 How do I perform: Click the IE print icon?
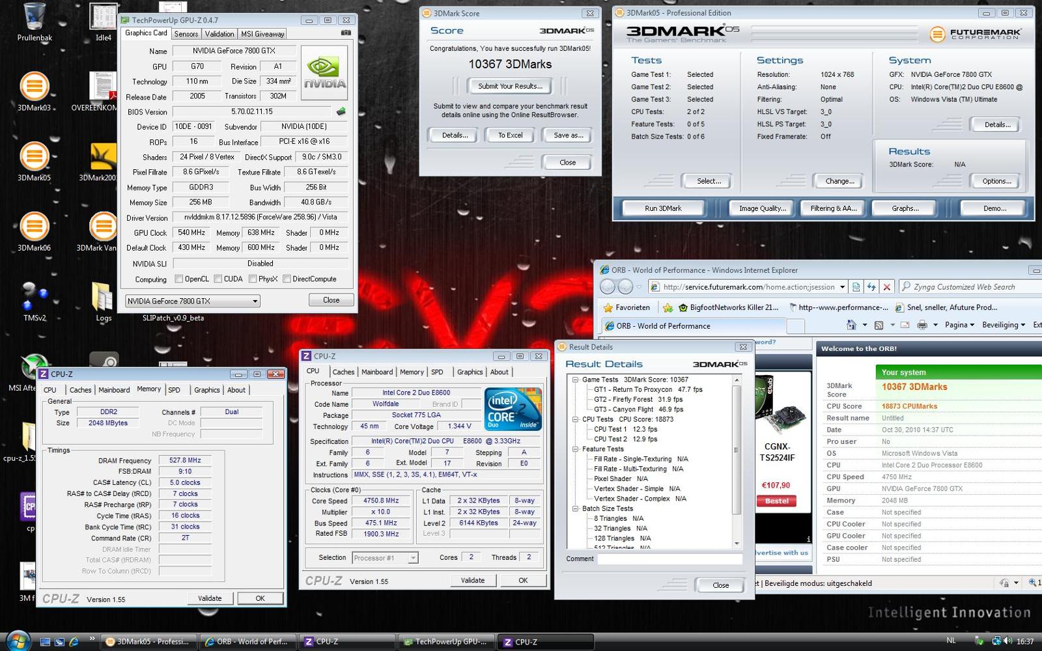[922, 325]
